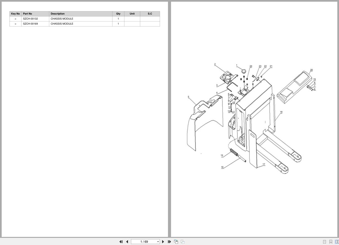The height and width of the screenshot is (245, 339).
Task: Switch to single page view
Action: (324, 242)
